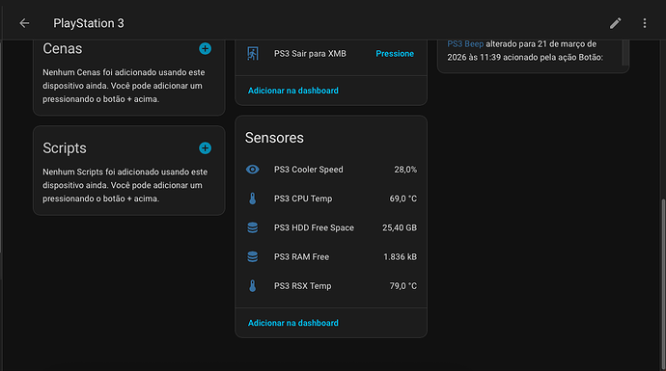Click the PS3 Sair para XMB exit icon

tap(253, 54)
